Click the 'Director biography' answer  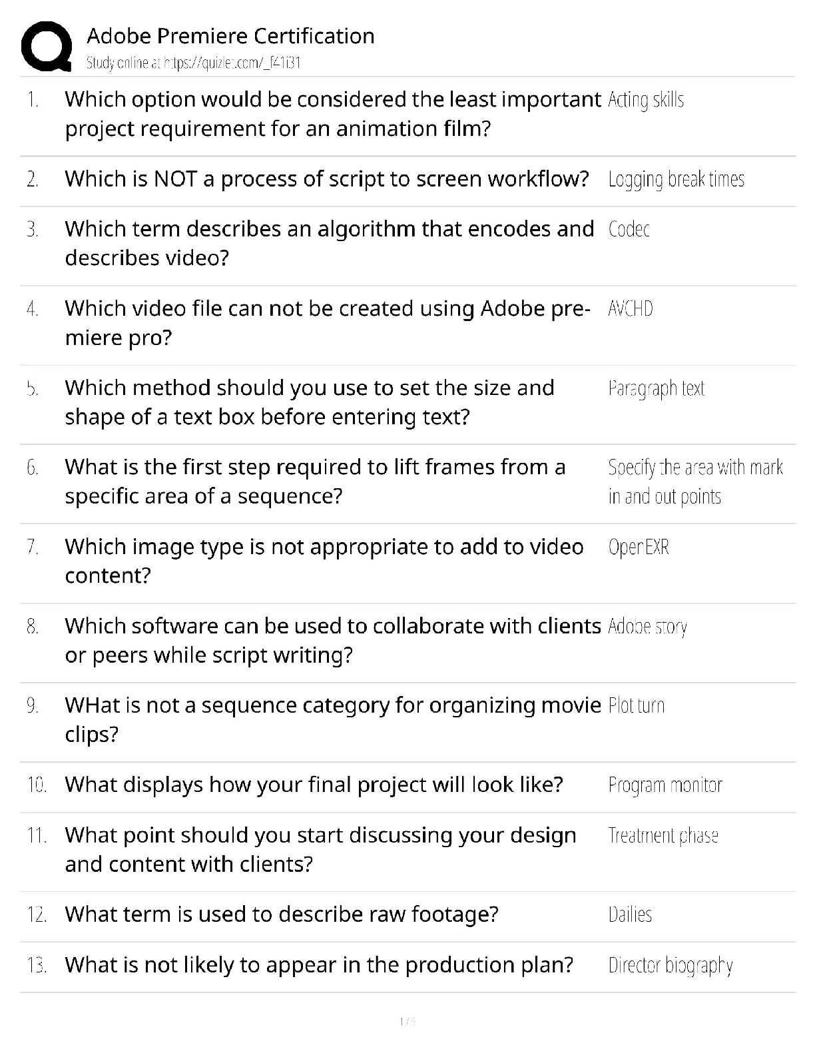click(670, 966)
